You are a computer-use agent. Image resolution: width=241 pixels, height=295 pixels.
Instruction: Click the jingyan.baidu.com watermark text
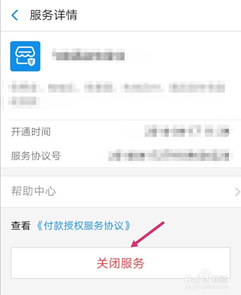tap(206, 287)
